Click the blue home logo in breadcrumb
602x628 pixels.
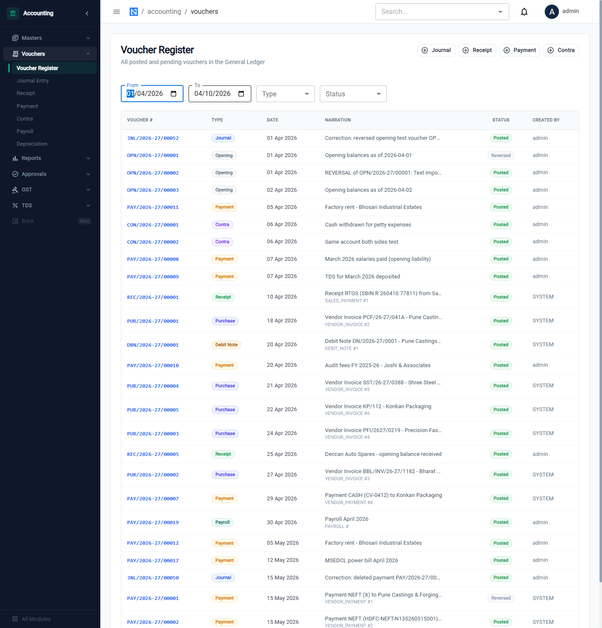tap(134, 12)
